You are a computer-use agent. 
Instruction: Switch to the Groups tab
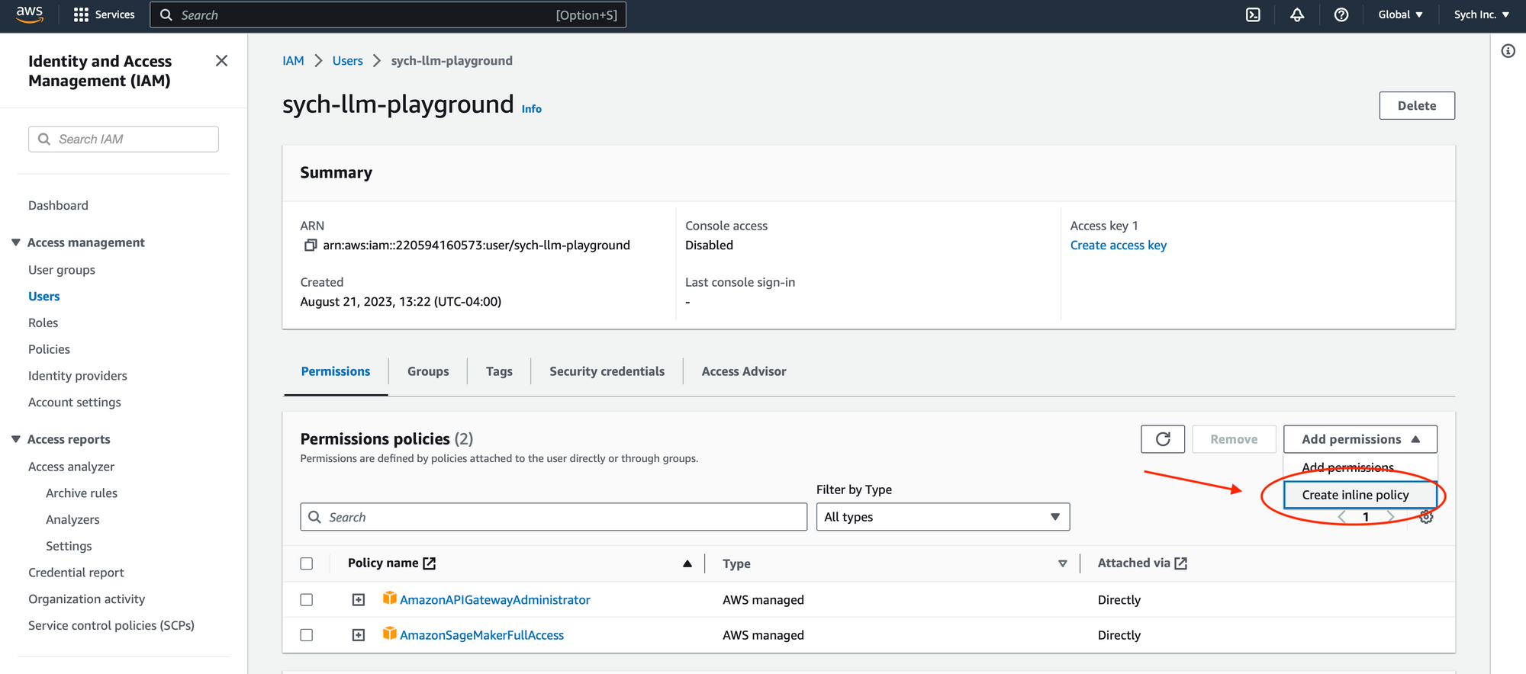pyautogui.click(x=428, y=371)
